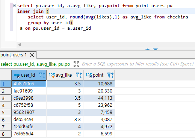Select point value 10,688
The height and width of the screenshot is (138, 195).
click(x=99, y=84)
